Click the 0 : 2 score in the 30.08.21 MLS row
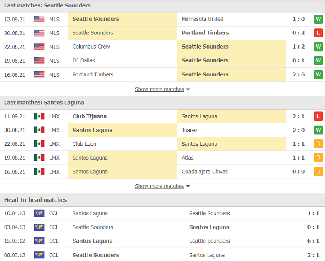 [298, 33]
